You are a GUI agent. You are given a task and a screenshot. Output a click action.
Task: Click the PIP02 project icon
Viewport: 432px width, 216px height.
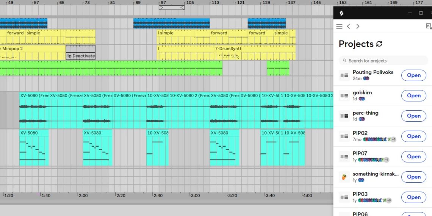pos(344,136)
